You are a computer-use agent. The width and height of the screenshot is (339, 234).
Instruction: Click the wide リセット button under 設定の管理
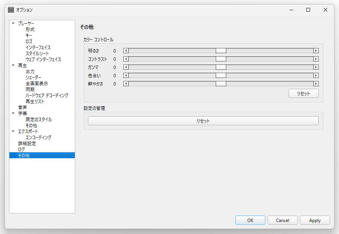[203, 121]
